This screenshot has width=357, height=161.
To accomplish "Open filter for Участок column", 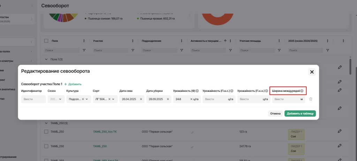I will [x=133, y=50].
